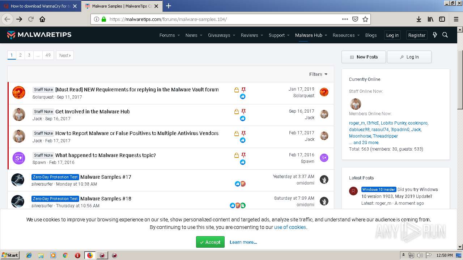Viewport: 463px width, 260px height.
Task: Open roger_m member profile link
Action: [357, 123]
